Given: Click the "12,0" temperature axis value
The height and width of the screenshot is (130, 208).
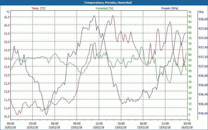Looking at the screenshot, I should [x=7, y=92].
